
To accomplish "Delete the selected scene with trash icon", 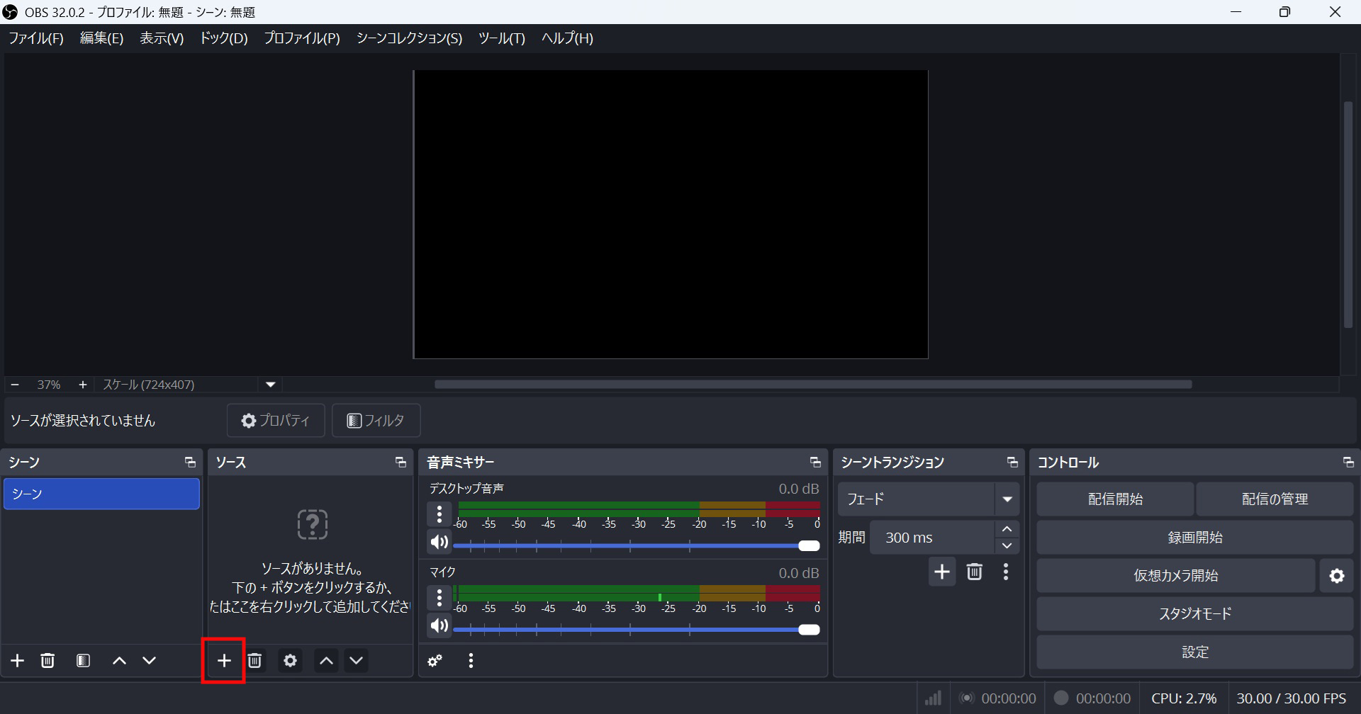I will click(x=47, y=660).
